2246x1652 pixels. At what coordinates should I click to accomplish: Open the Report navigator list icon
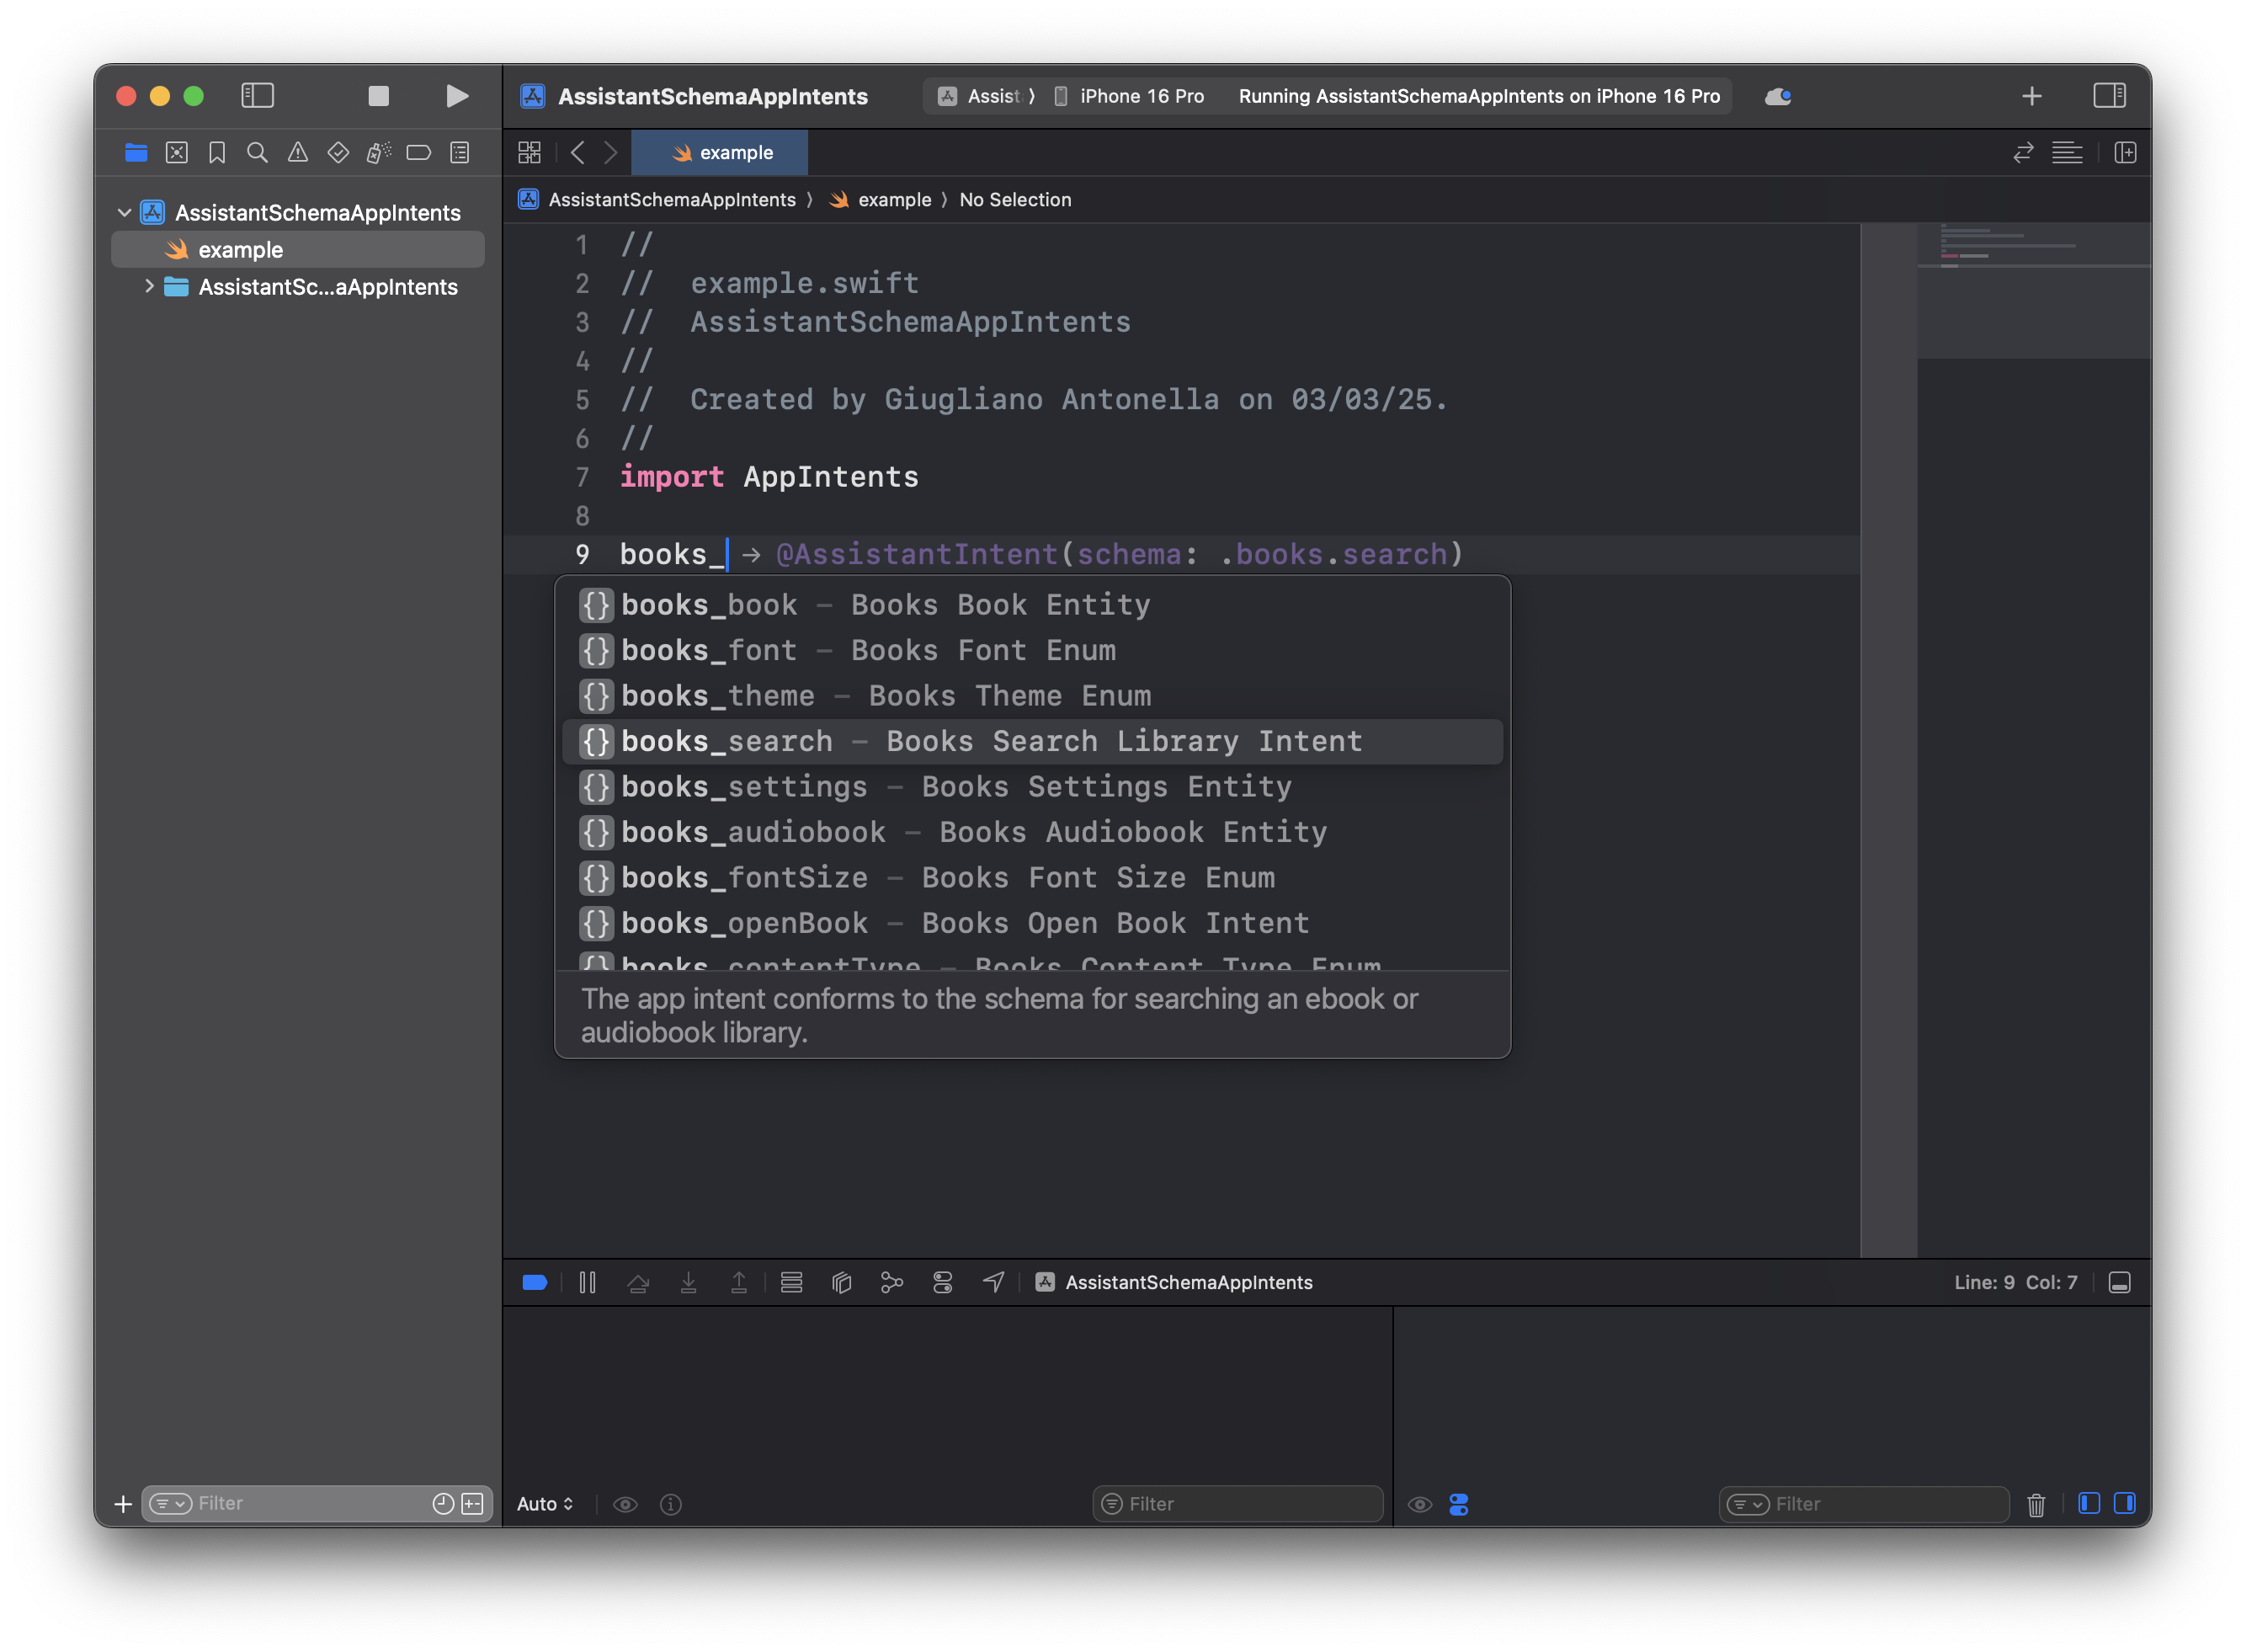click(x=459, y=153)
